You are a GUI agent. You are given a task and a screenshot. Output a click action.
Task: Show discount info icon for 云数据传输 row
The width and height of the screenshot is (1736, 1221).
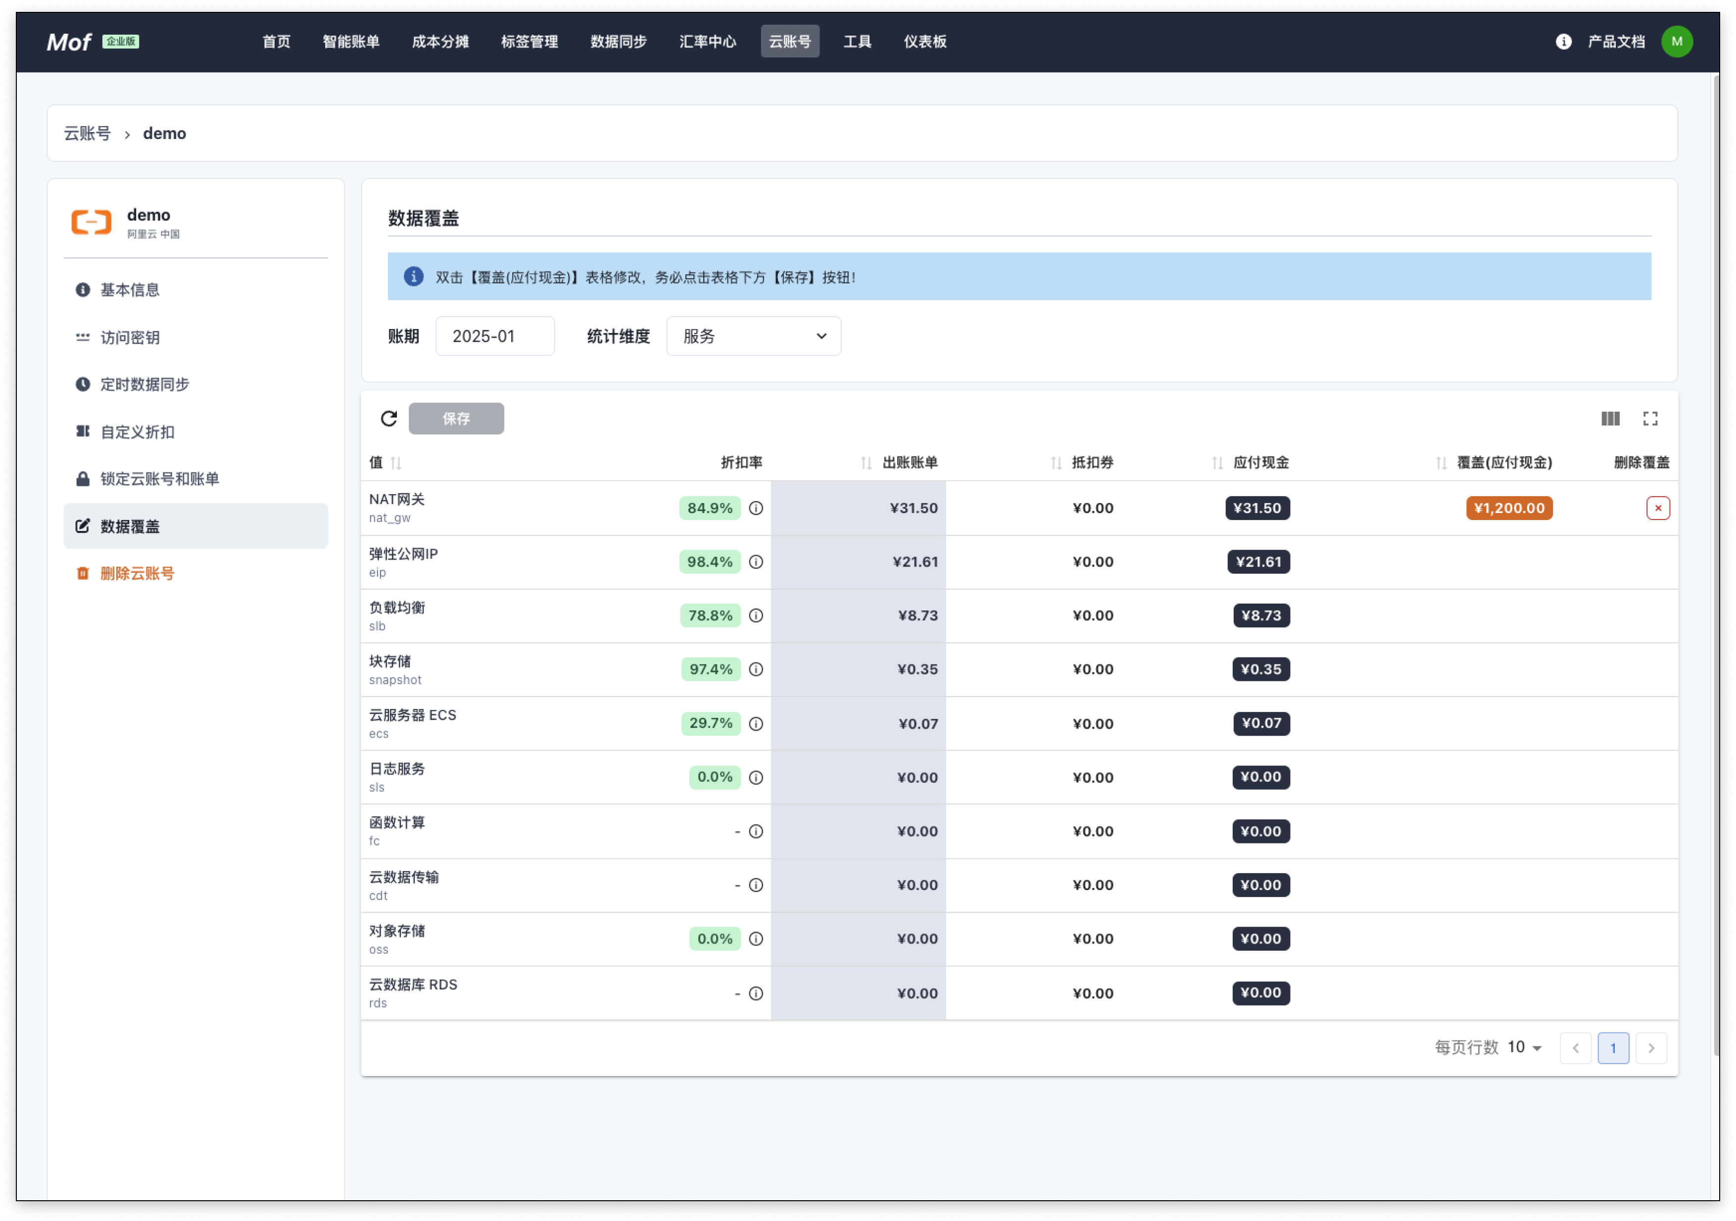click(x=755, y=885)
